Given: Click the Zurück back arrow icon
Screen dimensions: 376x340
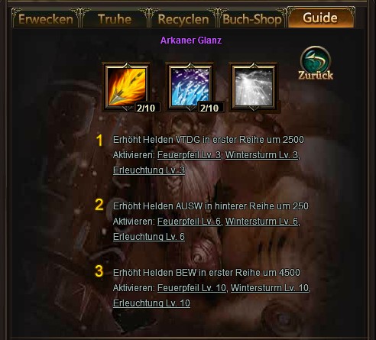Looking at the screenshot, I should click(316, 63).
